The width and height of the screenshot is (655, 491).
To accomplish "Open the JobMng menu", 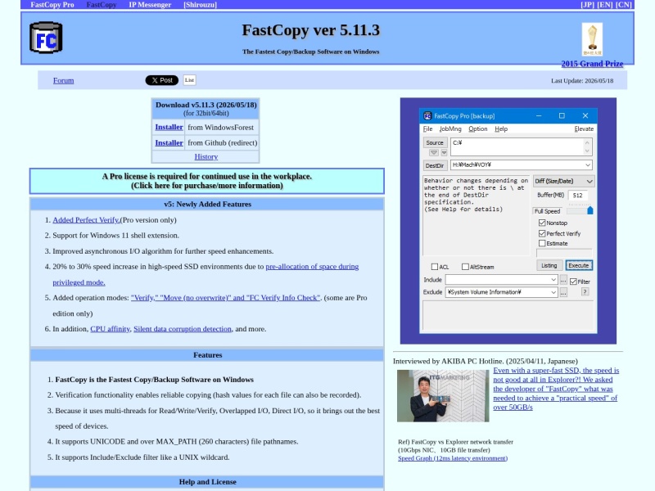I will pos(450,128).
